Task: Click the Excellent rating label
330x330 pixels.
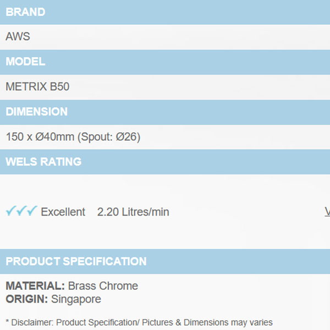Action: coord(63,212)
